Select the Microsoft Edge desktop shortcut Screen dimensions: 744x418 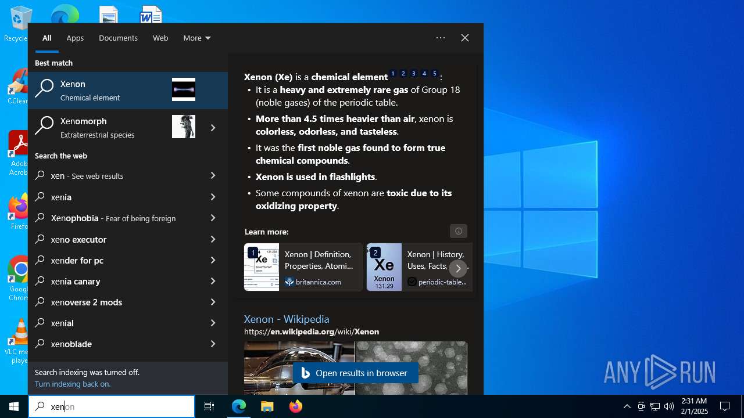click(x=65, y=15)
